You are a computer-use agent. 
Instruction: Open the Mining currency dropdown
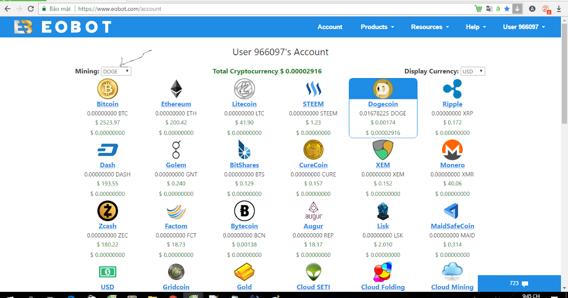[116, 71]
